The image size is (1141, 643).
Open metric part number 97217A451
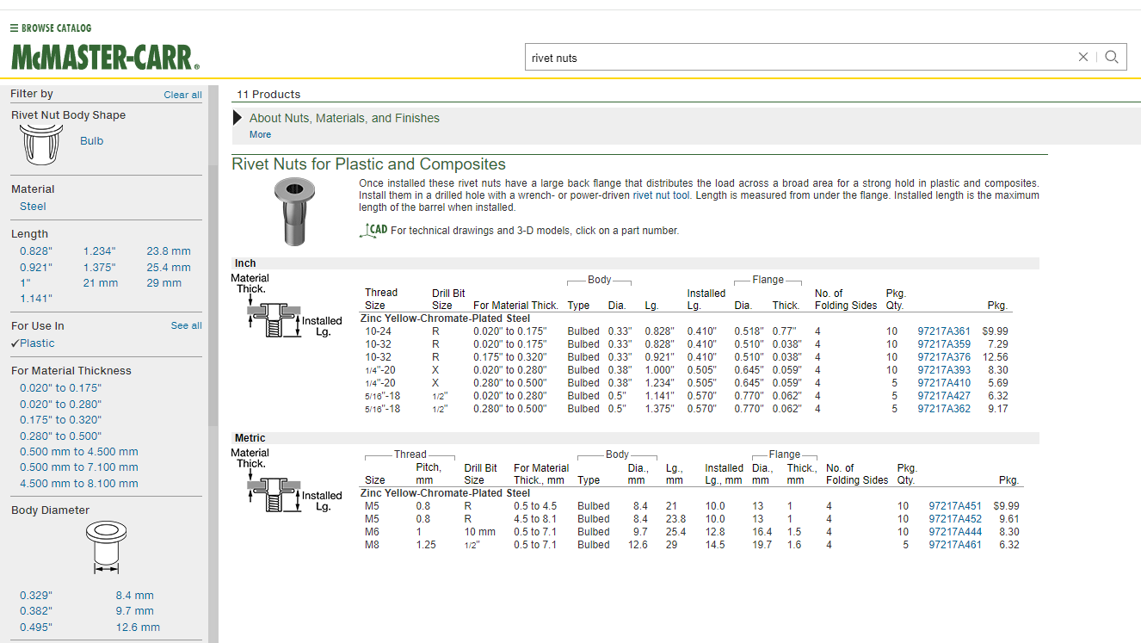[955, 506]
